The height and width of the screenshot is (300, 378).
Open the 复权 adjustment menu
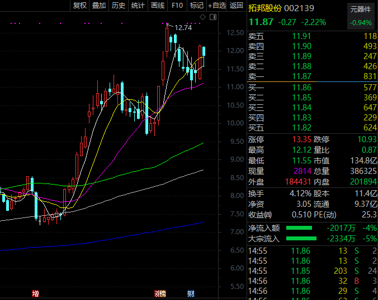[80, 5]
